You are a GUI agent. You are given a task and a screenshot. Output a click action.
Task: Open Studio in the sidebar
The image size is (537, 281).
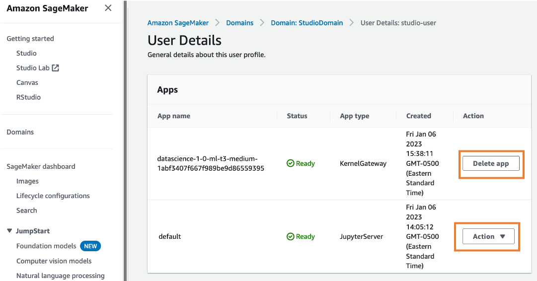(x=26, y=53)
